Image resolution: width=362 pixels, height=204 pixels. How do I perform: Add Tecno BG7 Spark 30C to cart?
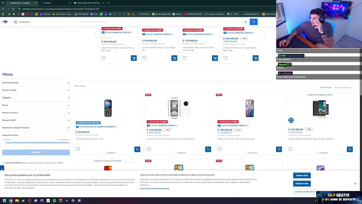click(208, 149)
